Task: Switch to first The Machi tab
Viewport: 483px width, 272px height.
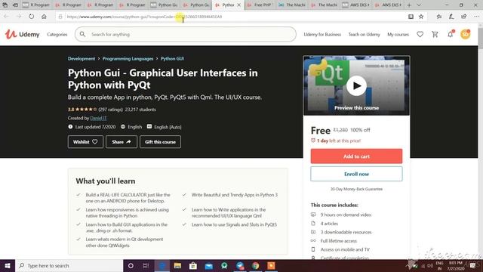Action: click(x=291, y=5)
